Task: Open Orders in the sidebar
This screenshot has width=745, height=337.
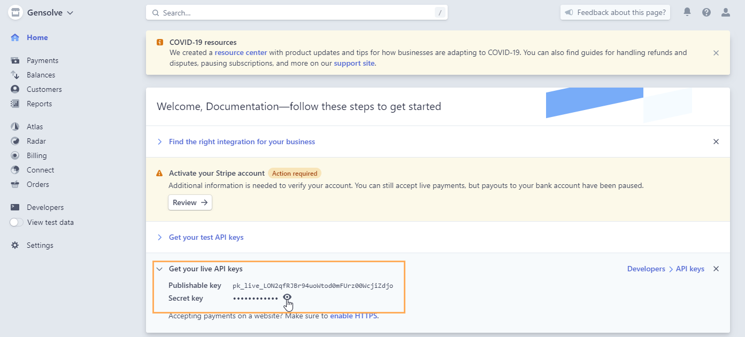Action: [x=37, y=184]
